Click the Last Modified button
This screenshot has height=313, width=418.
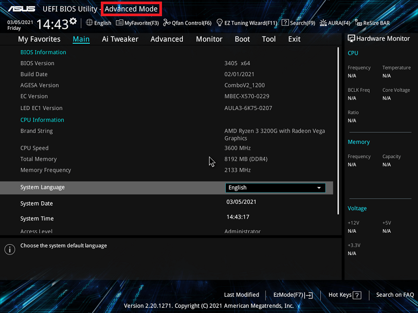[241, 295]
